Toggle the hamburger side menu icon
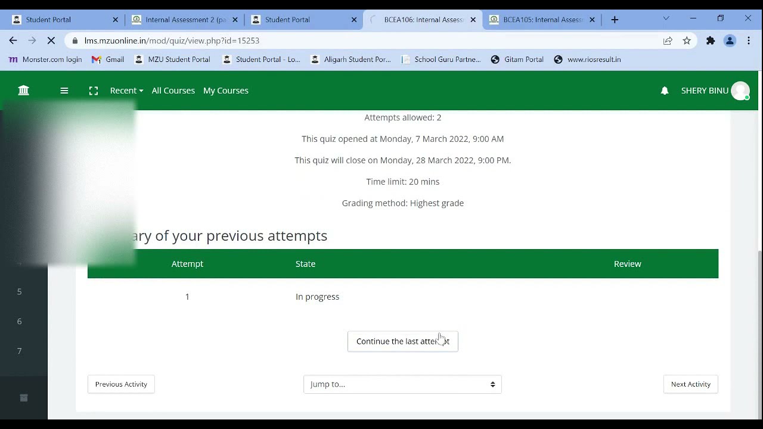 pos(64,91)
